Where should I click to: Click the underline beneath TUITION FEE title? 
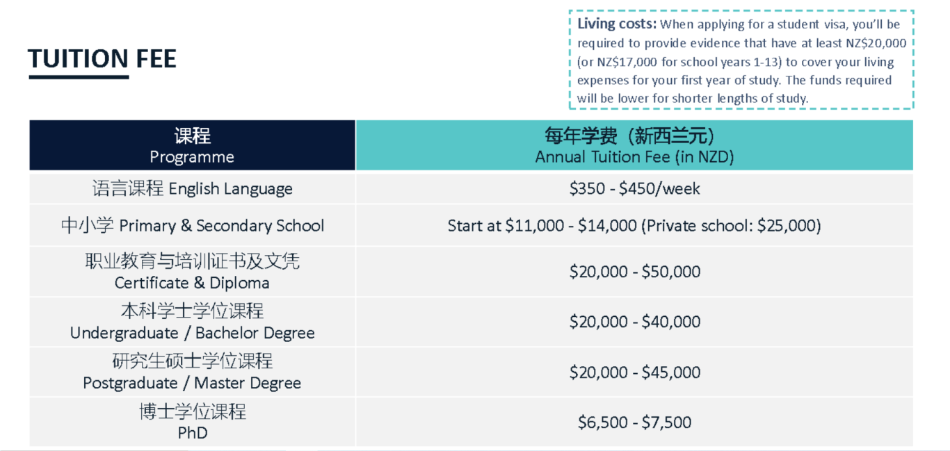point(79,76)
